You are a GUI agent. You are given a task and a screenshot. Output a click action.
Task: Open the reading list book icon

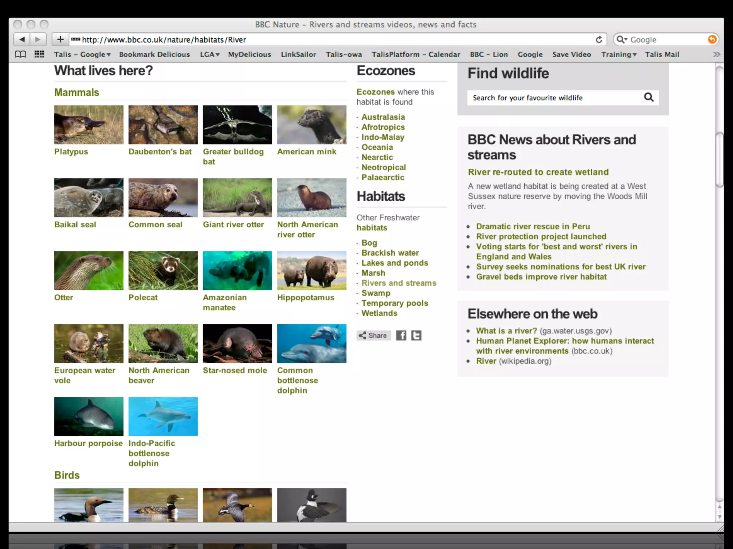pyautogui.click(x=20, y=54)
